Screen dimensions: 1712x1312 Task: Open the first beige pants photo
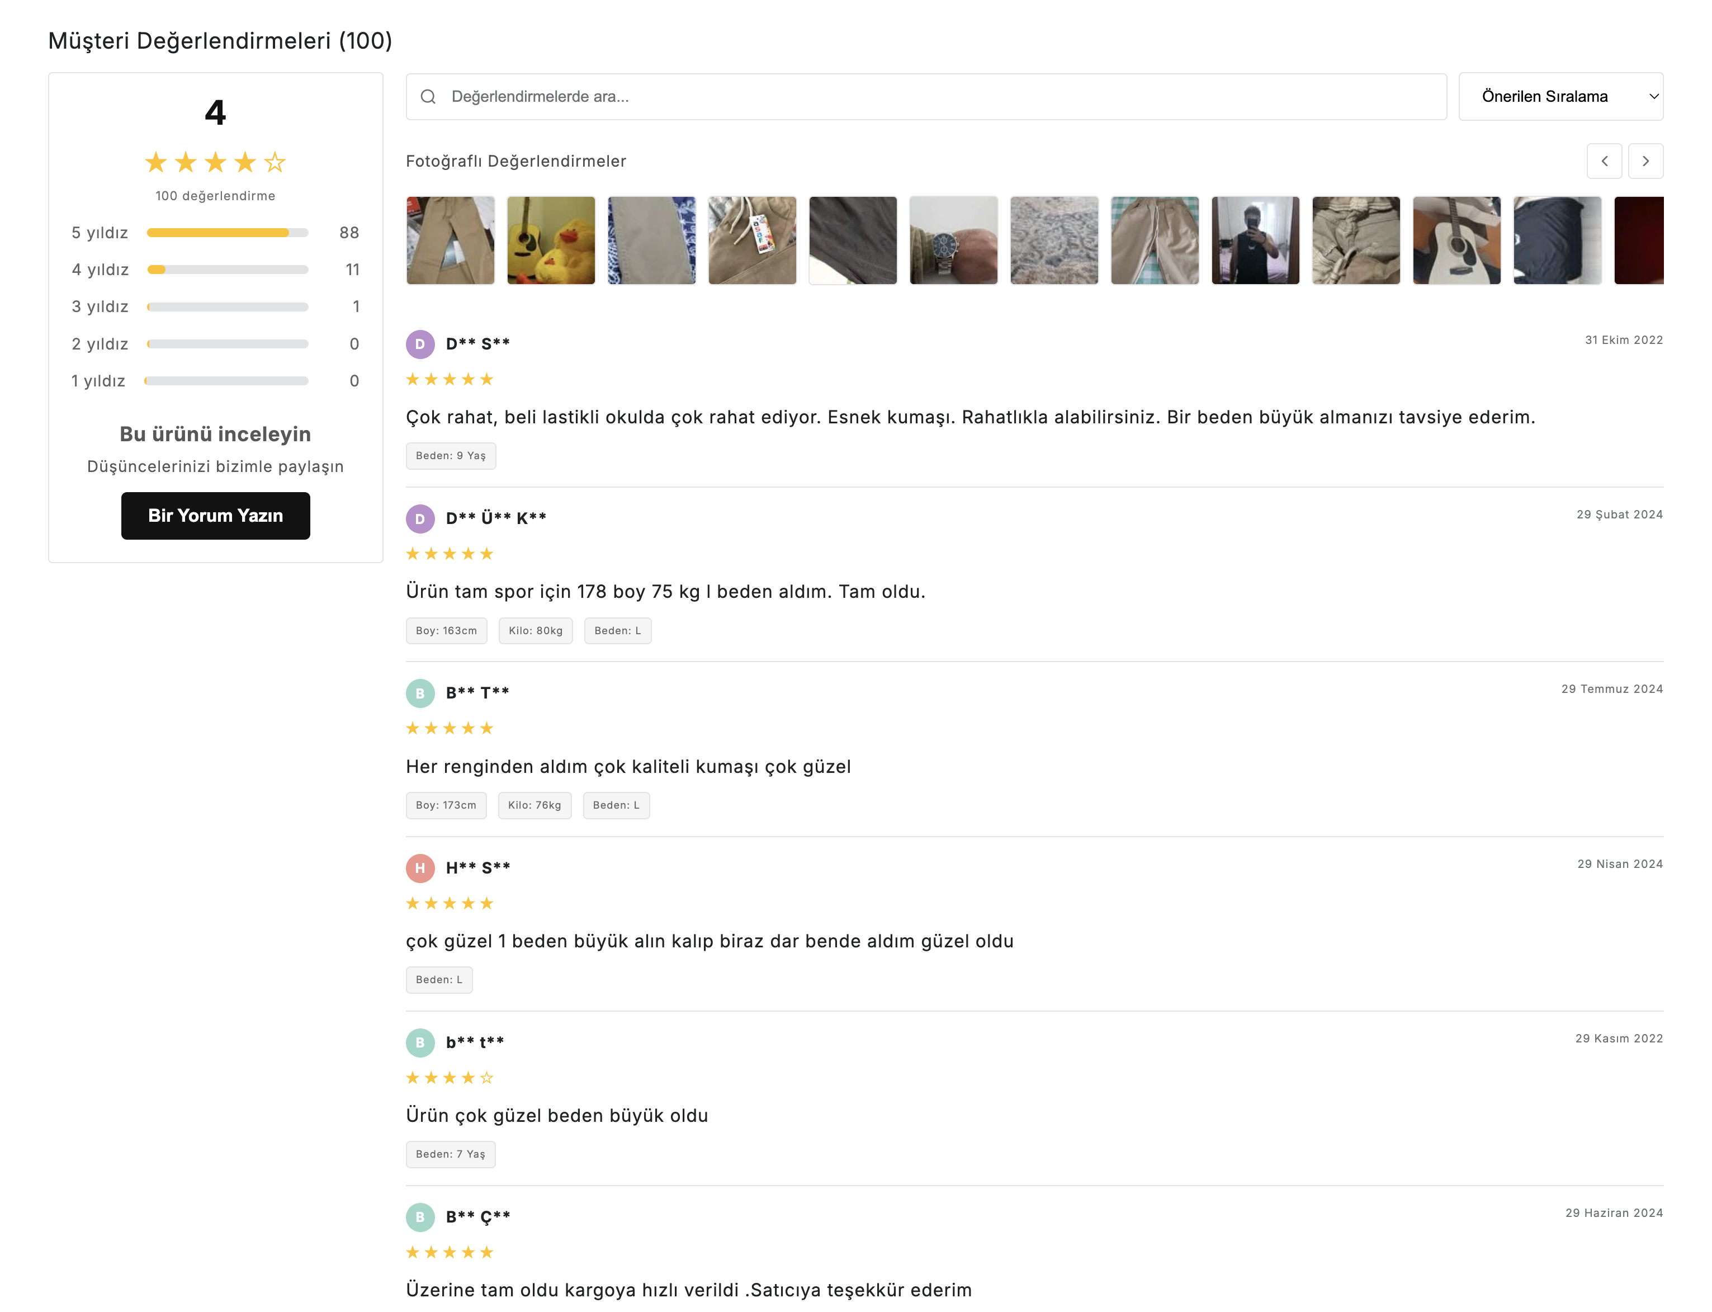tap(451, 240)
